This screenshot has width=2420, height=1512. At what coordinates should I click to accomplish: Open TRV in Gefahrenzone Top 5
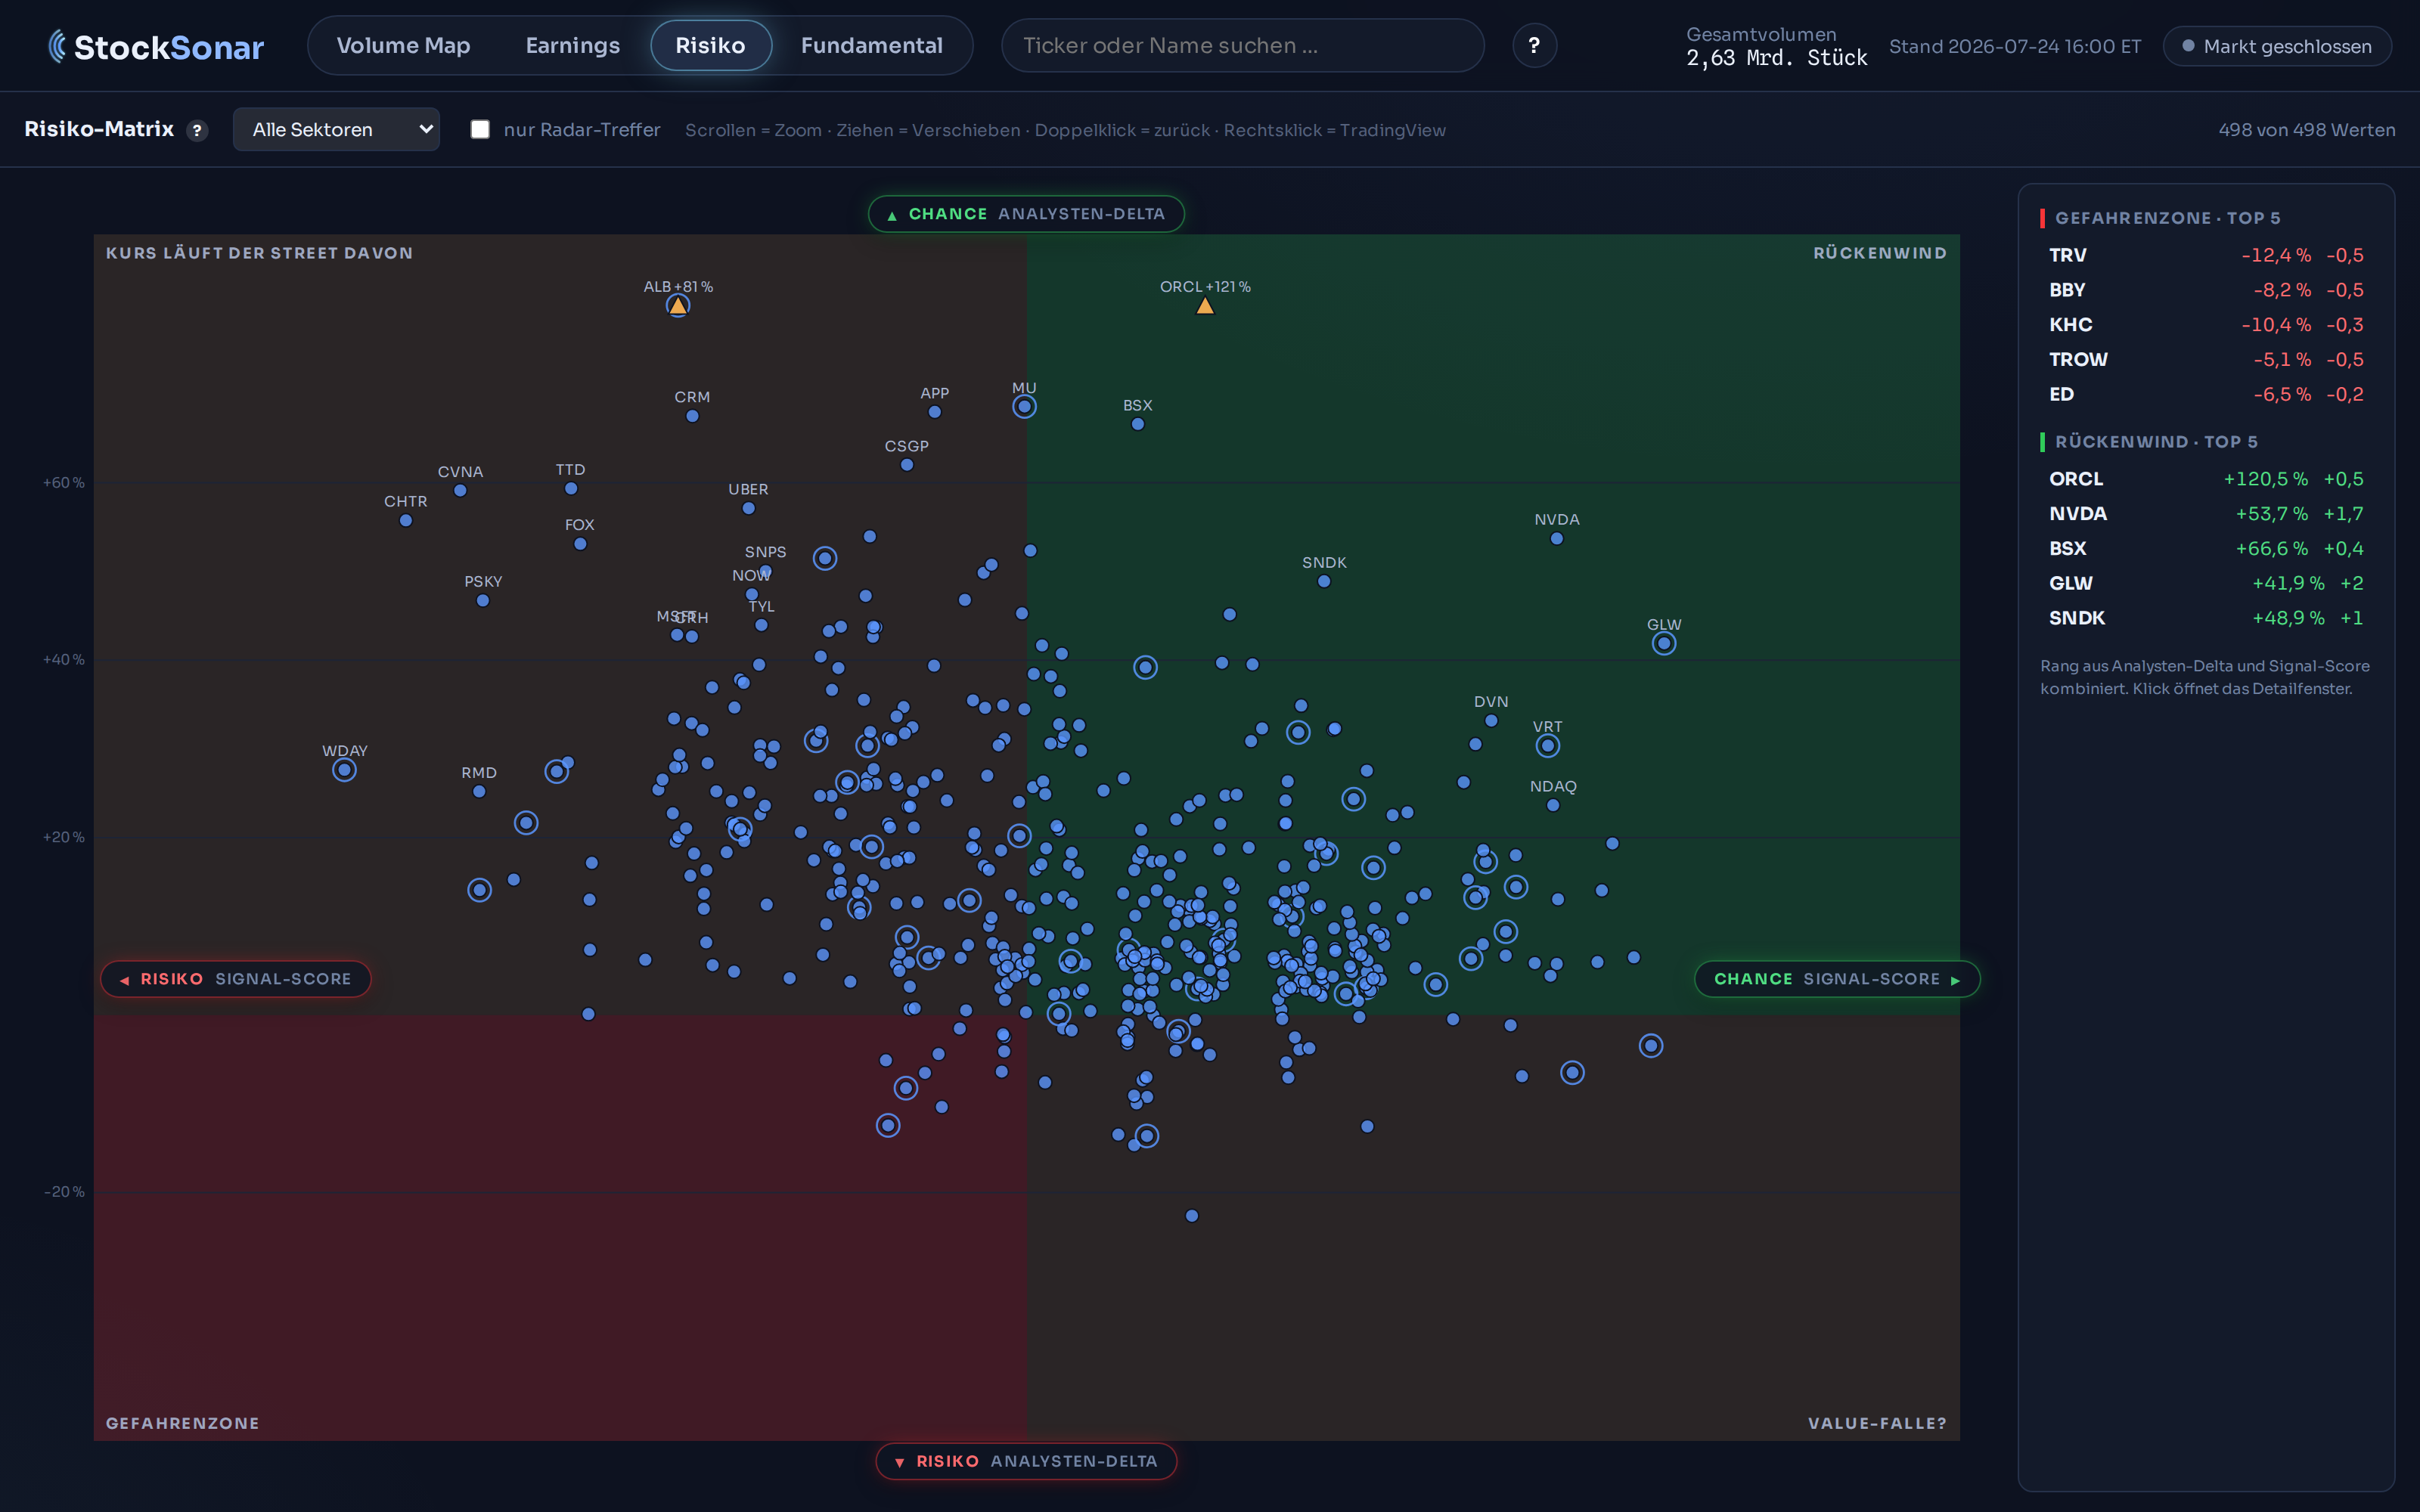pyautogui.click(x=2206, y=255)
